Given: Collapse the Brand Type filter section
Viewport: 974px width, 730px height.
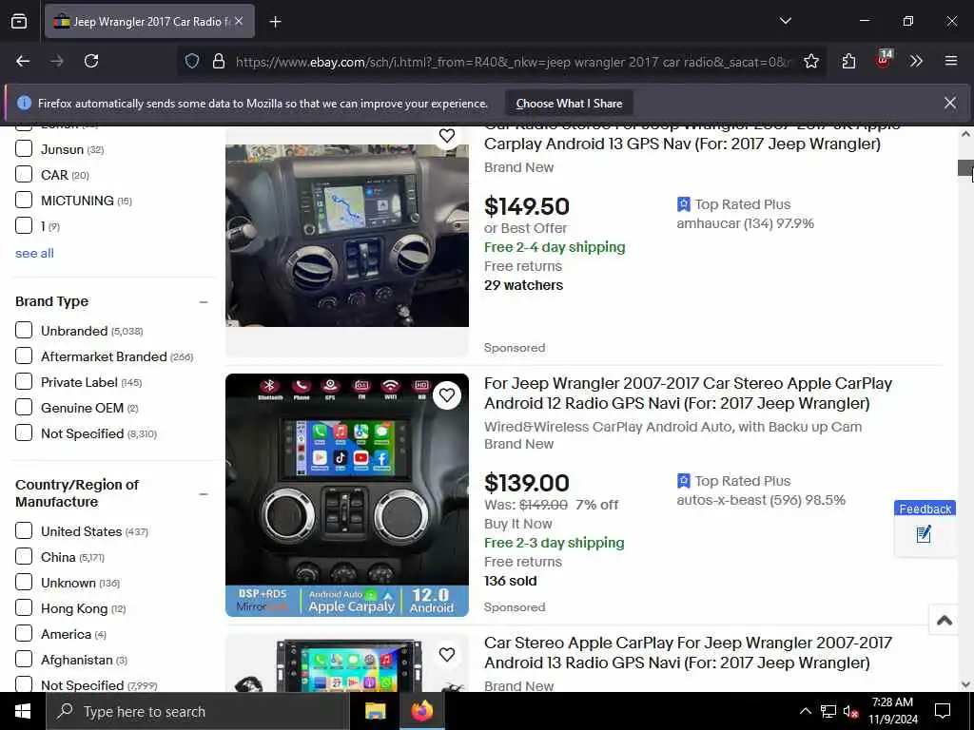Looking at the screenshot, I should pos(204,301).
